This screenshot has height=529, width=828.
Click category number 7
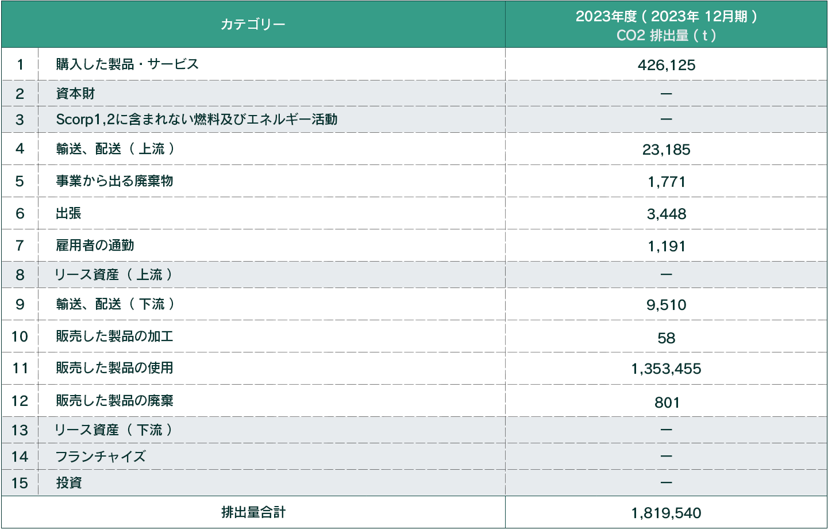coord(20,246)
